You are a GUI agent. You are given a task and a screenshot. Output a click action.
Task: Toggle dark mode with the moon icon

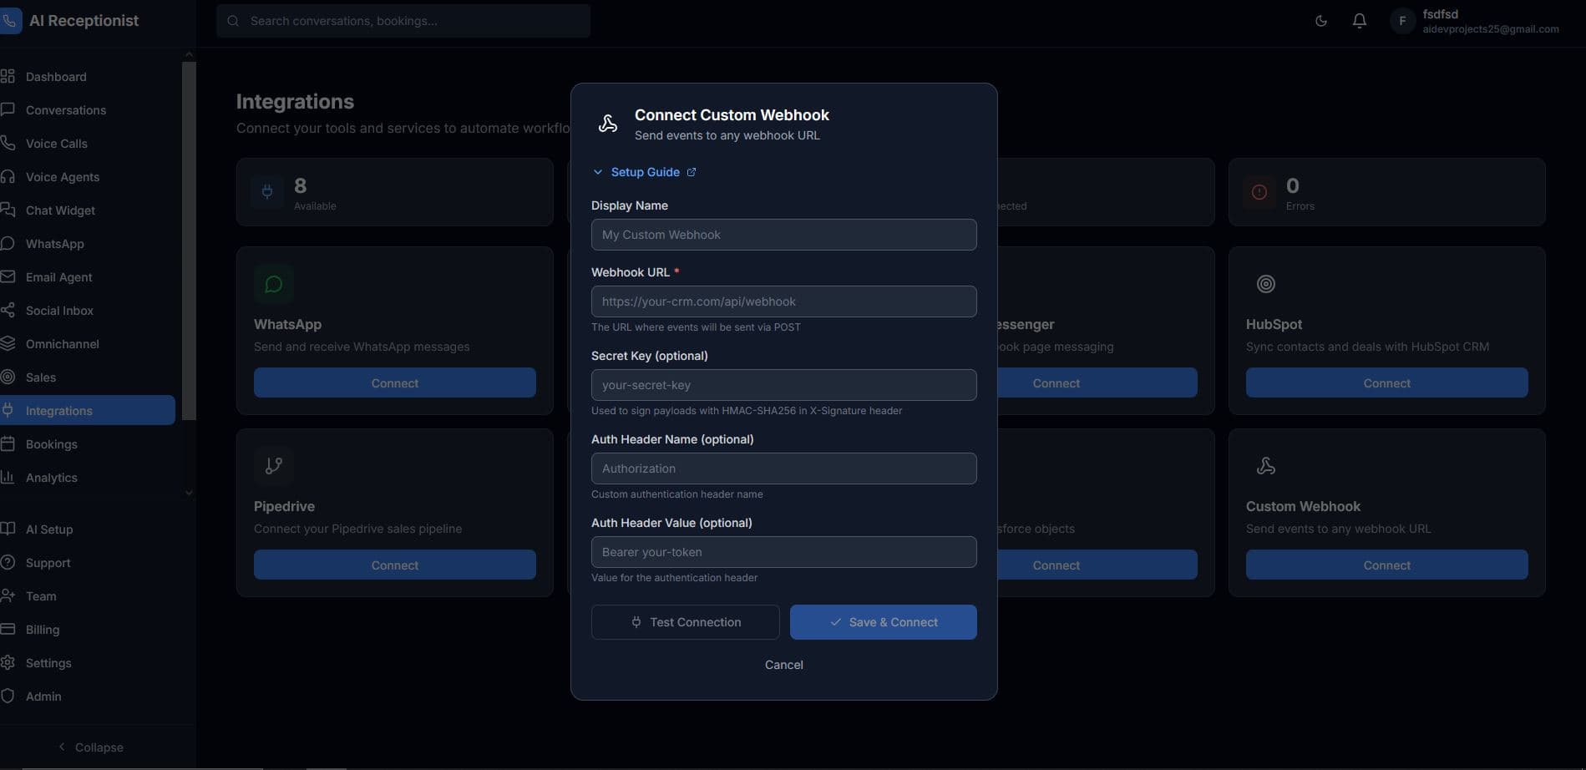click(1321, 21)
